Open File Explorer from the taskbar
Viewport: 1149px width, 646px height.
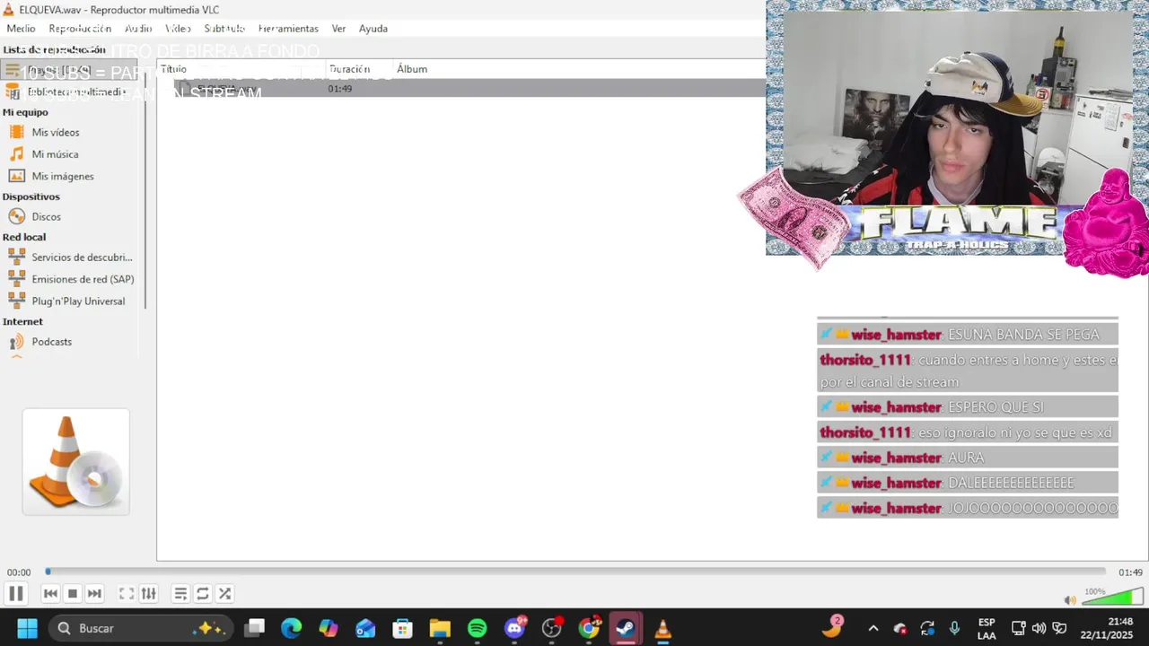[440, 628]
